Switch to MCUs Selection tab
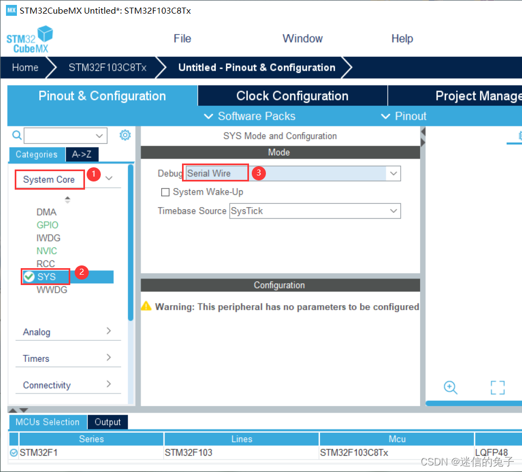The width and height of the screenshot is (522, 472). [x=47, y=422]
